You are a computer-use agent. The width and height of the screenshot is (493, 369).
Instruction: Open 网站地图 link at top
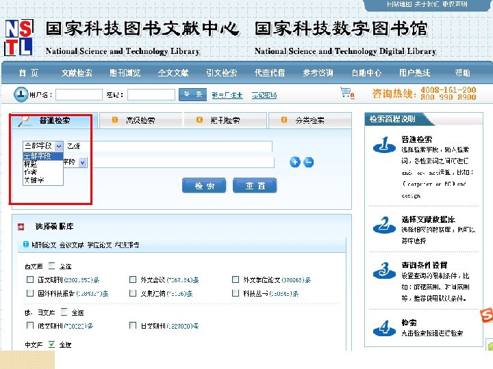pyautogui.click(x=399, y=4)
